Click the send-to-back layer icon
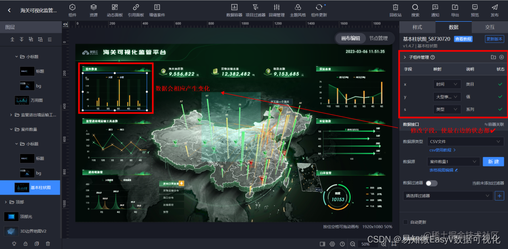This screenshot has height=249, width=508. coord(40,39)
